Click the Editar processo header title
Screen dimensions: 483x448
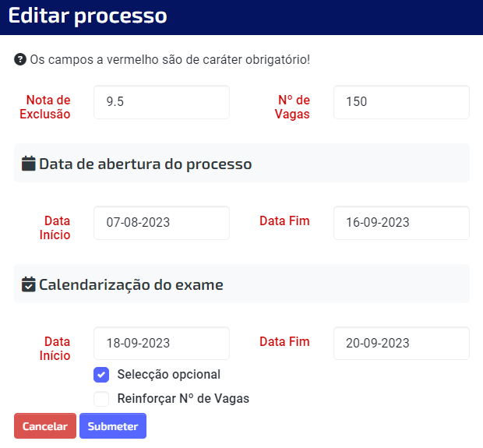pyautogui.click(x=88, y=16)
